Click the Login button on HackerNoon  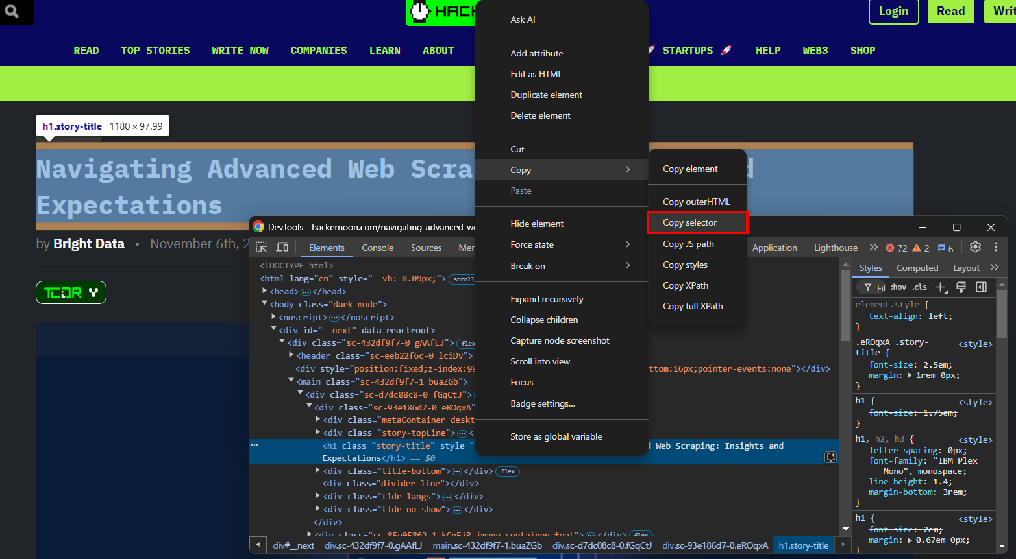893,11
